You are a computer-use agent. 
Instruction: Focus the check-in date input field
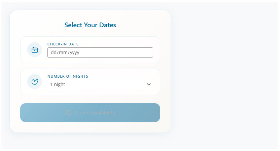point(100,52)
